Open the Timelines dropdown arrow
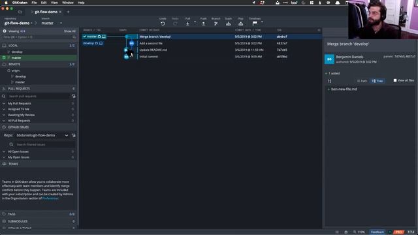The image size is (418, 235). 262,22
